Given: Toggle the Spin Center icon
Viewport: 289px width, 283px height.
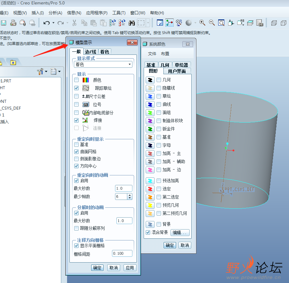Looking at the screenshot, I should coord(170,23).
